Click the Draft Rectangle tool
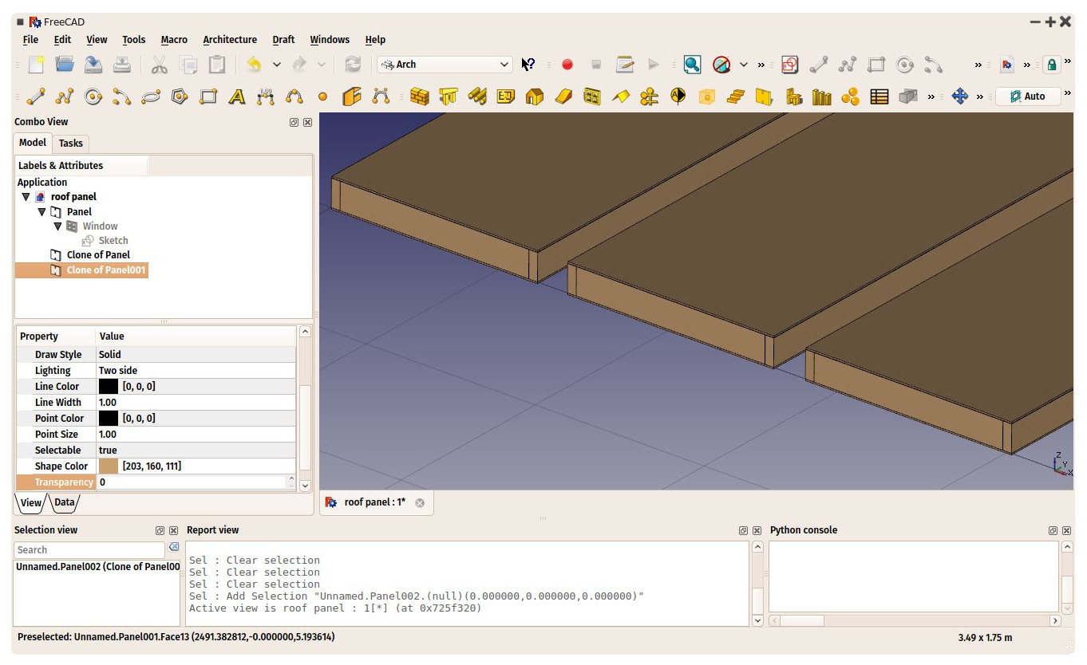 coord(208,96)
